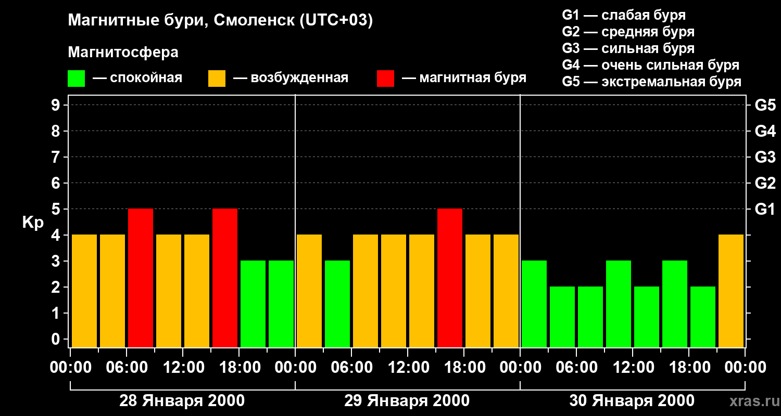Click the 30 January 18:00–21:00 green bar
781x416 pixels.
[x=703, y=317]
